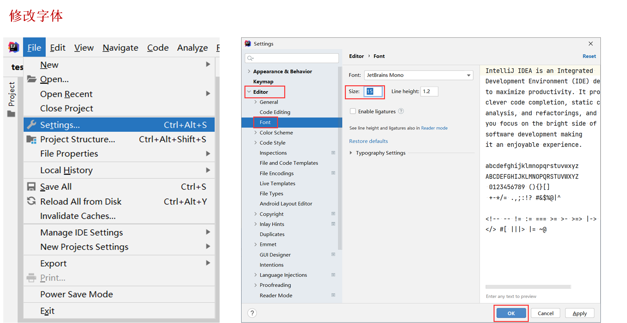
Task: Open the New submenu in File menu
Action: click(119, 65)
